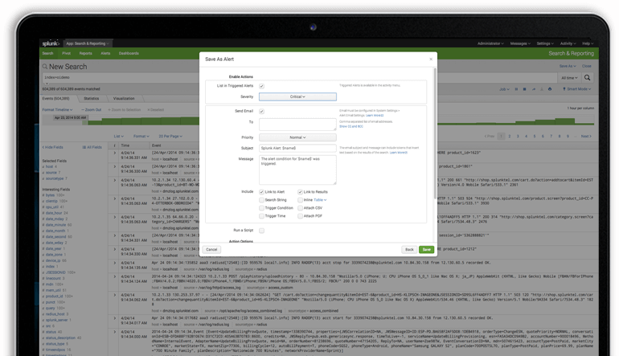This screenshot has width=619, height=356.
Task: Go to Next page of events
Action: (x=586, y=136)
